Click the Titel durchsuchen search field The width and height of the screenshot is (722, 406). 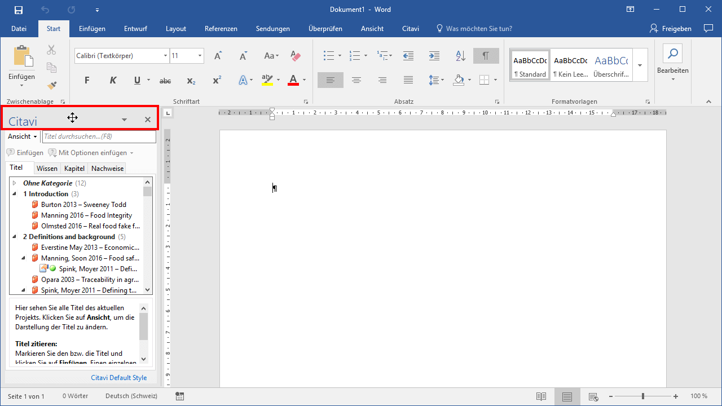click(99, 136)
